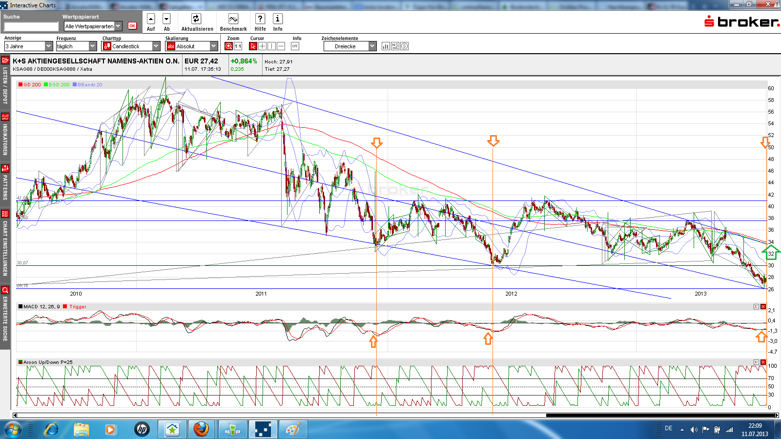Confirm search with the red OK button
The image size is (781, 439).
[x=132, y=26]
